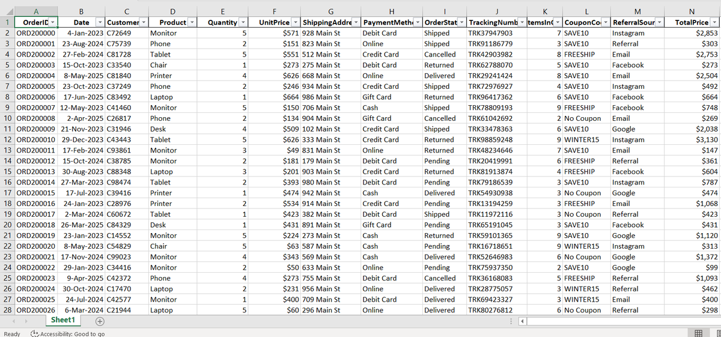Screen dimensions: 721x337
Task: Click the three-dot tab bar resize handle
Action: tap(511, 321)
